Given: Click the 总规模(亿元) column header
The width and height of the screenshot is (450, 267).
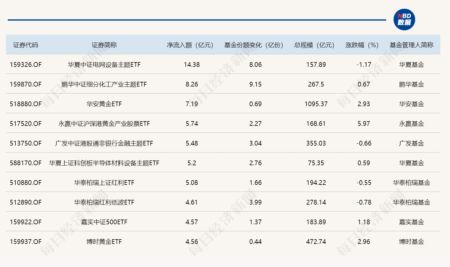Looking at the screenshot, I should coord(314,45).
